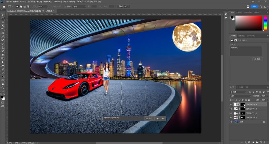
Task: Click the blue 共有 share button
Action: 254,6
